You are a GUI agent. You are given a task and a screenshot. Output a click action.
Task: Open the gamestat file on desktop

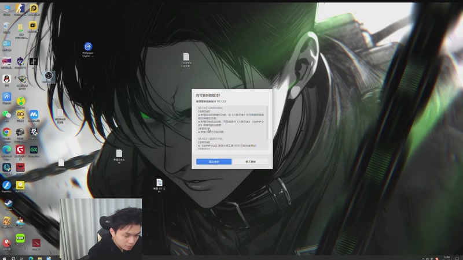click(x=61, y=164)
